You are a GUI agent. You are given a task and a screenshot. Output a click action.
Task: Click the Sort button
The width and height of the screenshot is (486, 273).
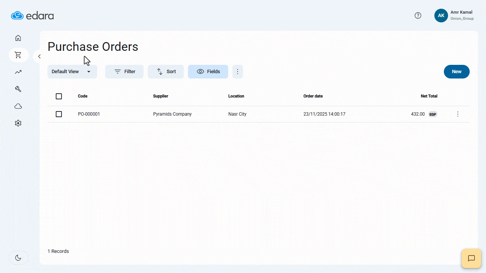[166, 72]
